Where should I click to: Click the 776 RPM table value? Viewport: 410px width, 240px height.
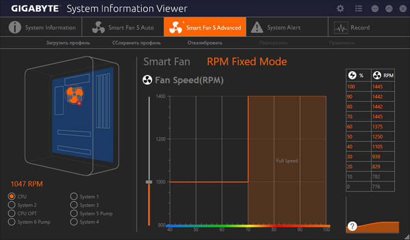coord(383,187)
